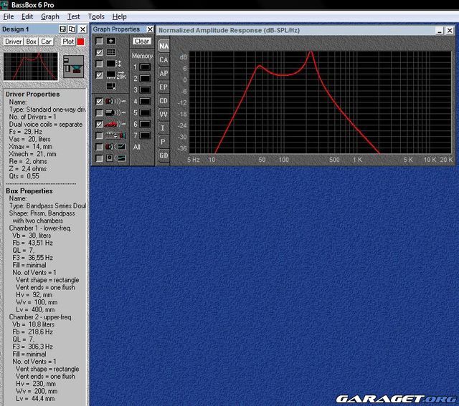Click the red plot color swatch
Image resolution: width=459 pixels, height=406 pixels.
pyautogui.click(x=80, y=42)
